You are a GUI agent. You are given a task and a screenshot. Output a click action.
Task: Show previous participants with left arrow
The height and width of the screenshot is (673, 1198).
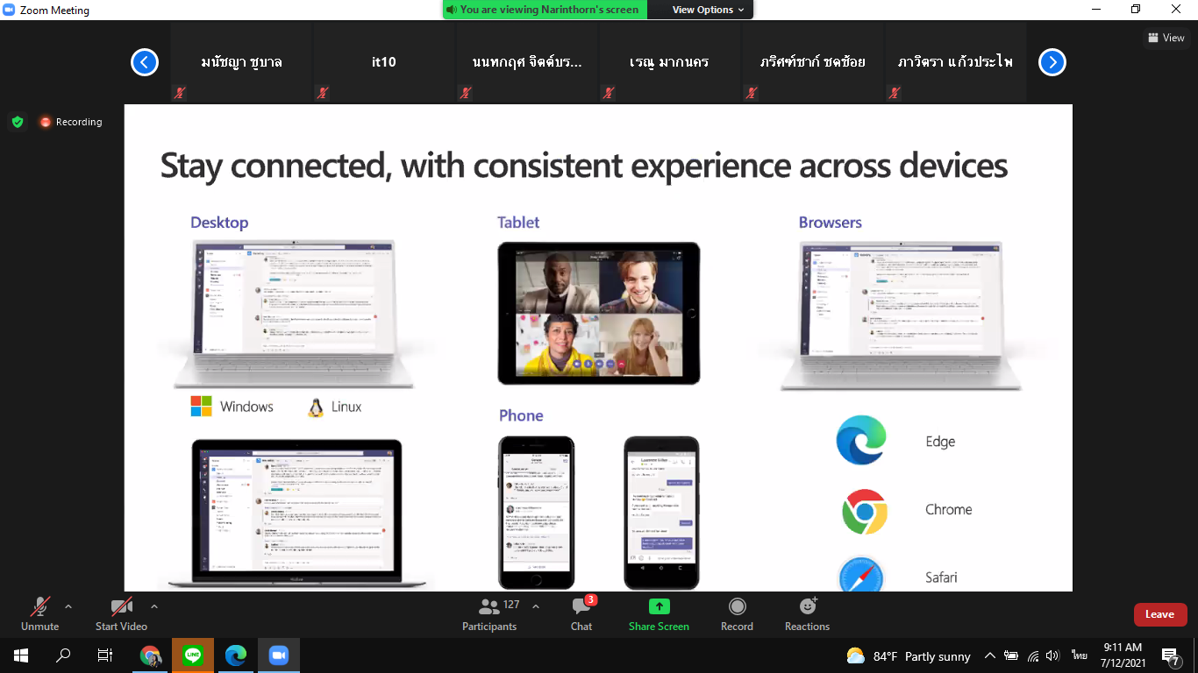[145, 62]
